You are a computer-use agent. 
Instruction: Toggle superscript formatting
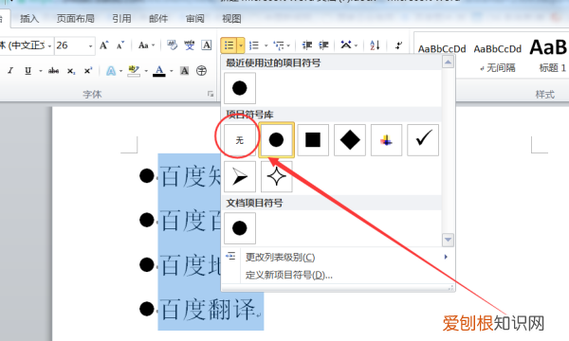coord(88,71)
